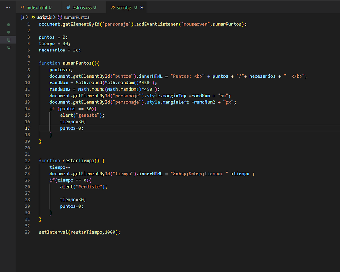Click line number 17 in gutter

tap(27, 128)
